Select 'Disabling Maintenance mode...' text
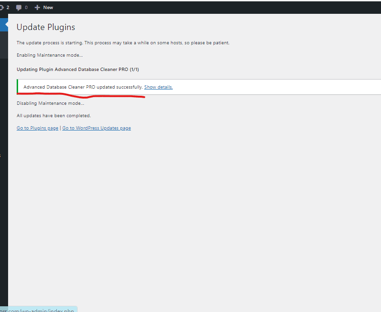381x312 pixels. point(50,103)
